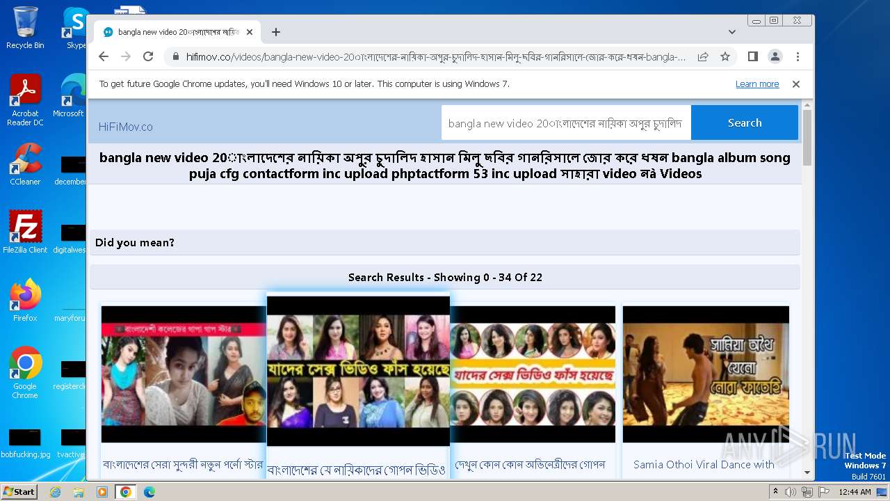Click the taskbar clock showing 12:44 AM
This screenshot has width=890, height=501.
point(855,492)
